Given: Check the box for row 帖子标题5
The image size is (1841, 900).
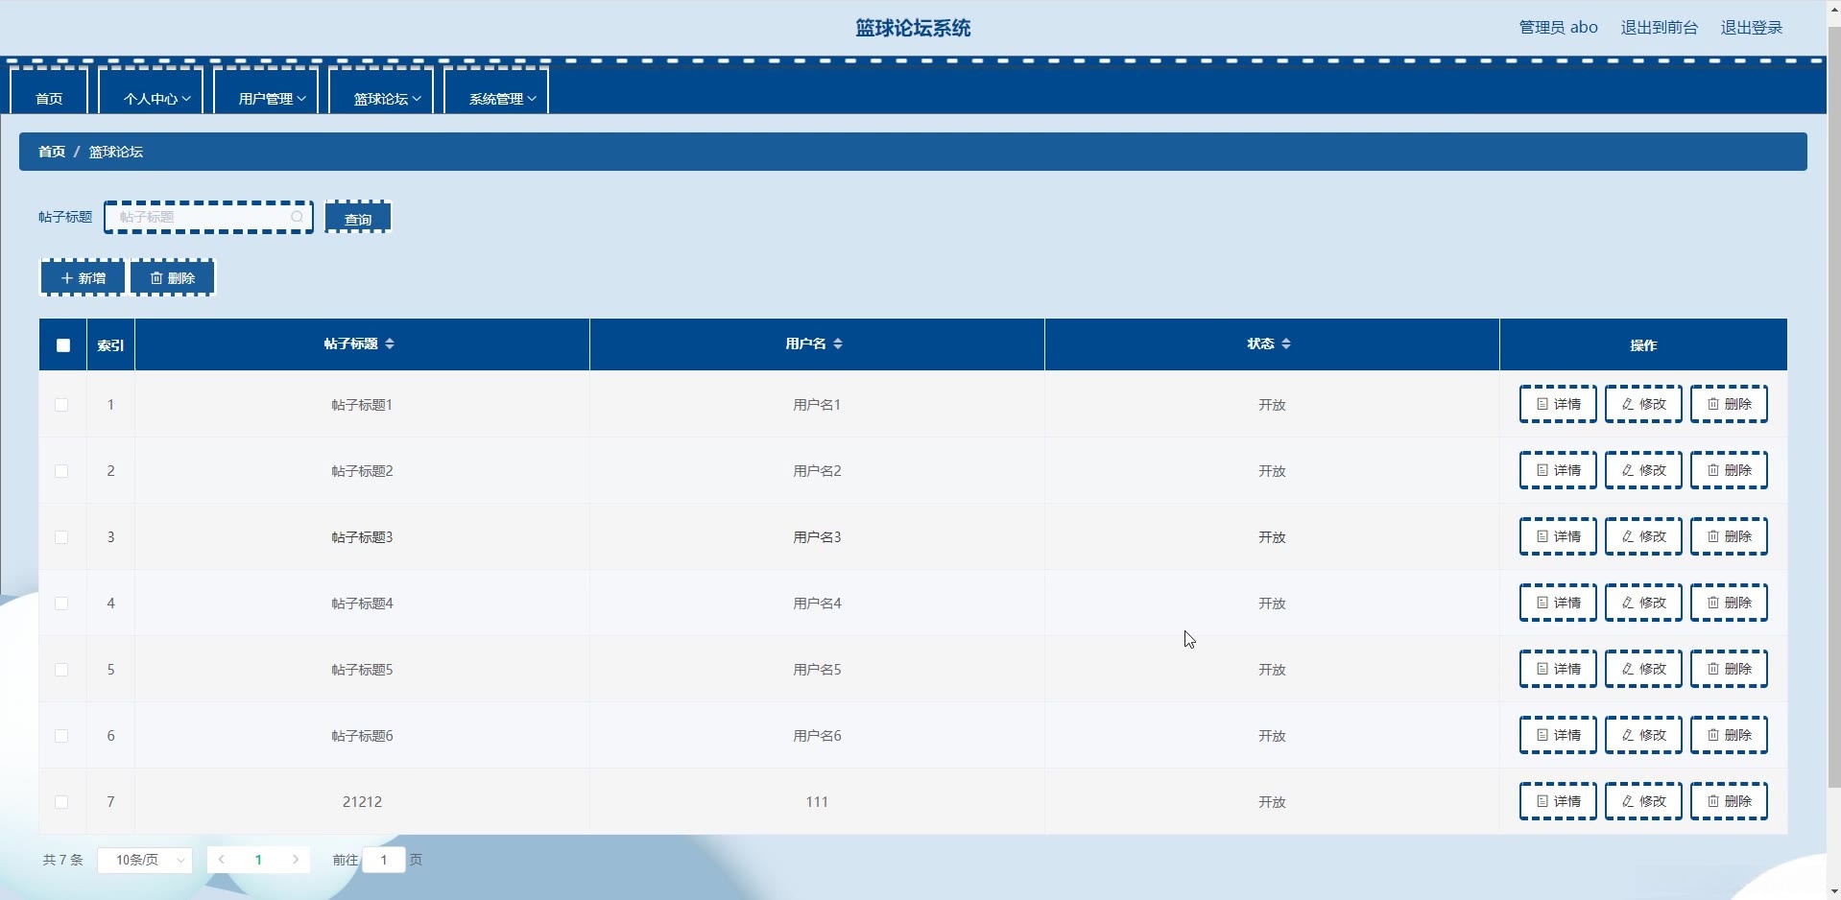Looking at the screenshot, I should click(x=61, y=670).
